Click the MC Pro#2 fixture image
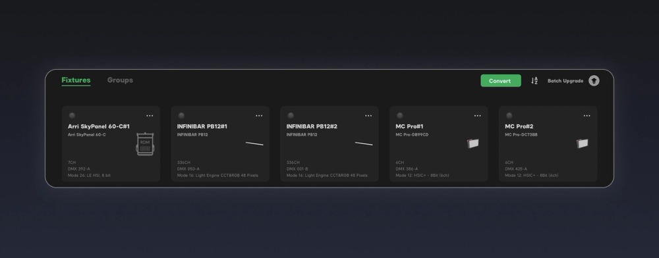659x258 pixels. pos(583,143)
